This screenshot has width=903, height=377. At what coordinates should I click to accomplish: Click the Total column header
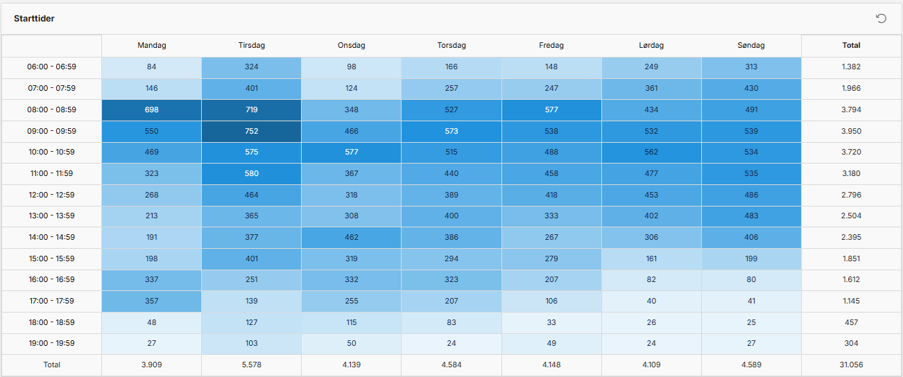[851, 46]
